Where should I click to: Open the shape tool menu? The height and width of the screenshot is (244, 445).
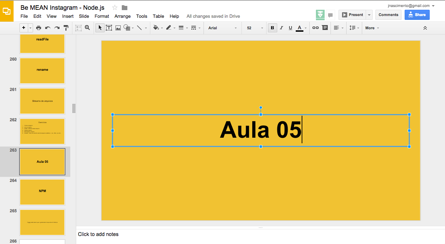click(128, 28)
